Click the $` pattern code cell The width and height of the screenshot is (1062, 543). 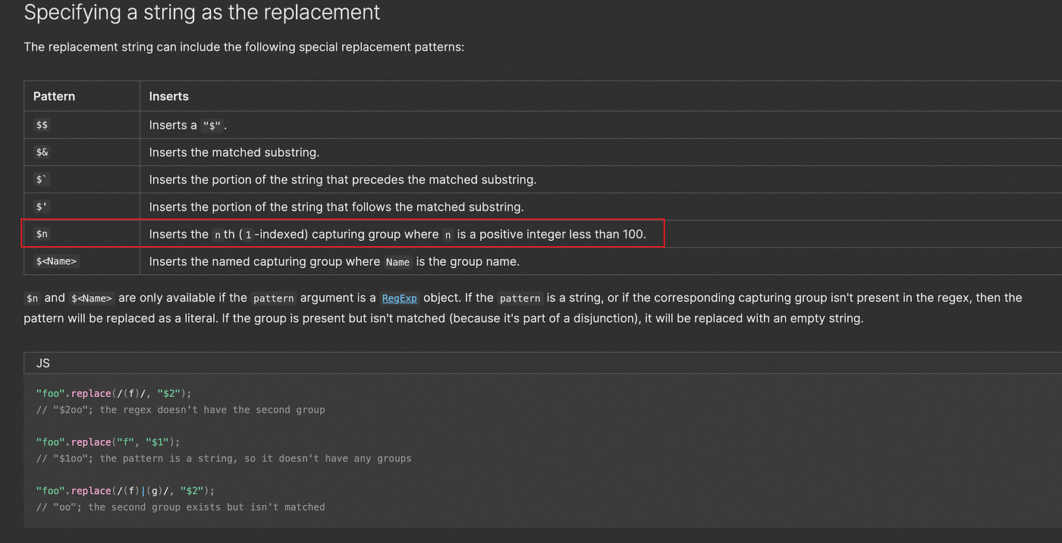pos(42,179)
